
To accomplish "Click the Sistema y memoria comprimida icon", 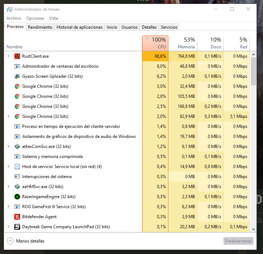I will 17,157.
